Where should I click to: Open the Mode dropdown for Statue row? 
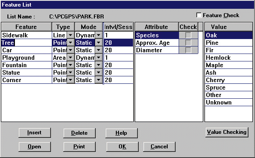pos(99,72)
